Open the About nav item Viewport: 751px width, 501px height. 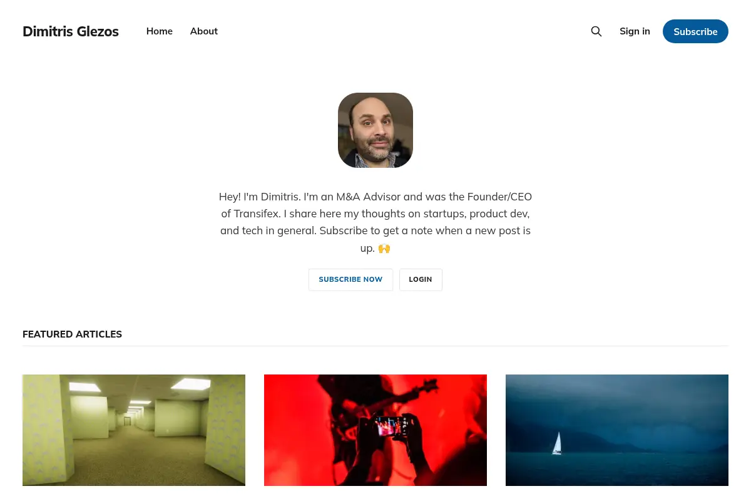[204, 31]
